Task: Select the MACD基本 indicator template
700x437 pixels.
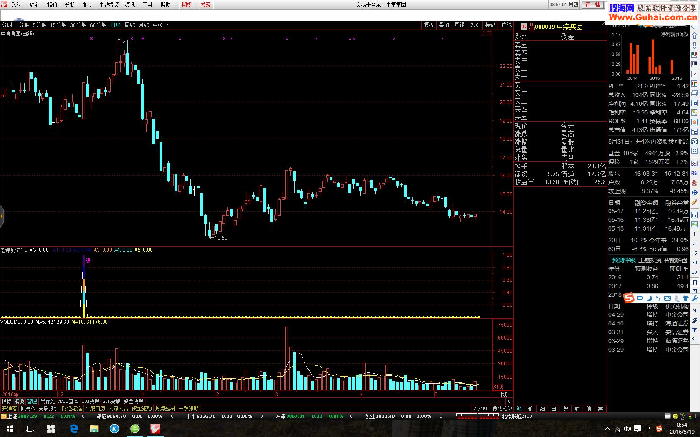Action: (68, 401)
